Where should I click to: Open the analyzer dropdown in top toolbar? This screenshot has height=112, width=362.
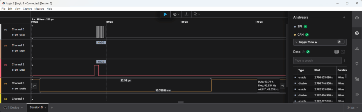(176, 14)
